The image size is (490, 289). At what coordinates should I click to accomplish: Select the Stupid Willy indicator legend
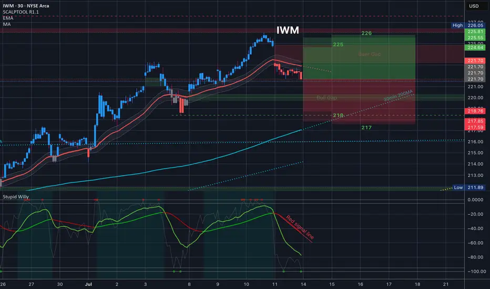(16, 197)
